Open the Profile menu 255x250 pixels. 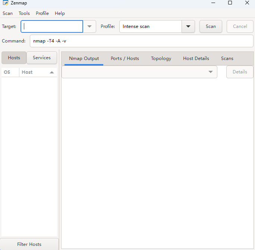pyautogui.click(x=42, y=13)
